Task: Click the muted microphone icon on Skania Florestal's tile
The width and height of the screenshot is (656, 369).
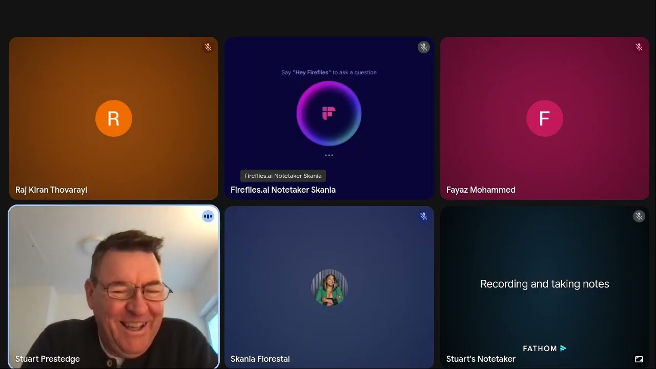Action: coord(423,216)
